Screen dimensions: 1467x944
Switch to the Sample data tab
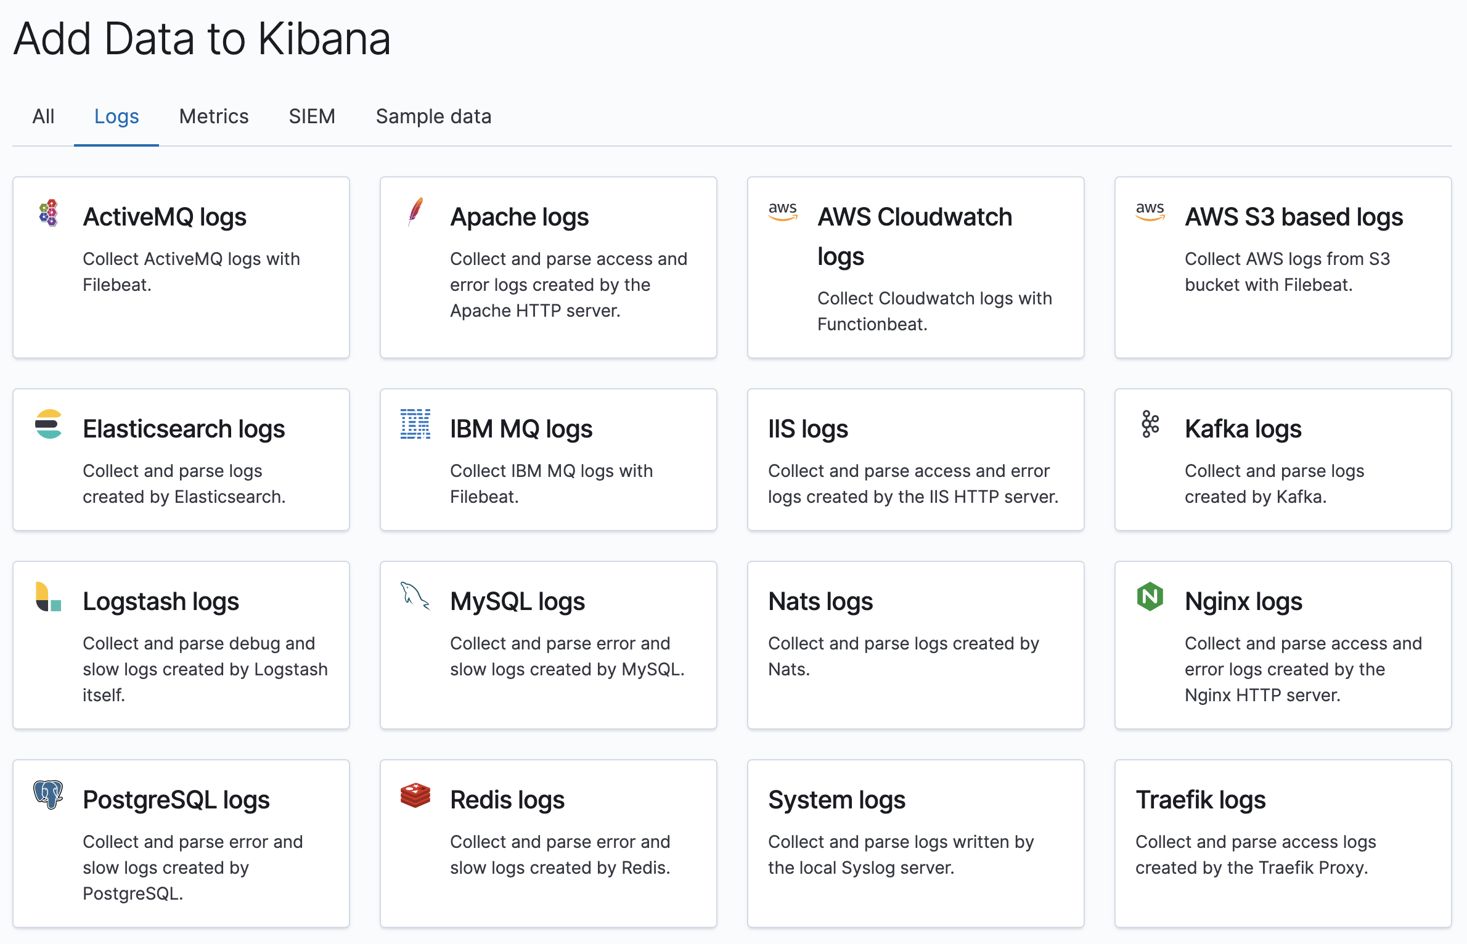[x=433, y=116]
